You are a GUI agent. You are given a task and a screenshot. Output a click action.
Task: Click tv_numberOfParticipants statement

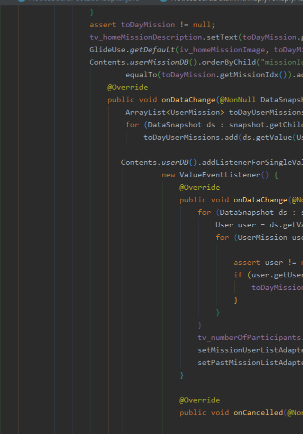pos(250,337)
